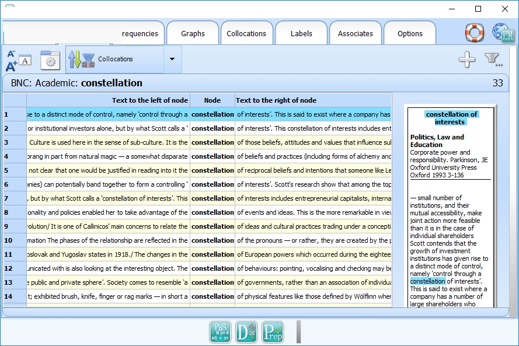This screenshot has height=346, width=519.
Task: Toggle the D determiner option button
Action: [246, 332]
